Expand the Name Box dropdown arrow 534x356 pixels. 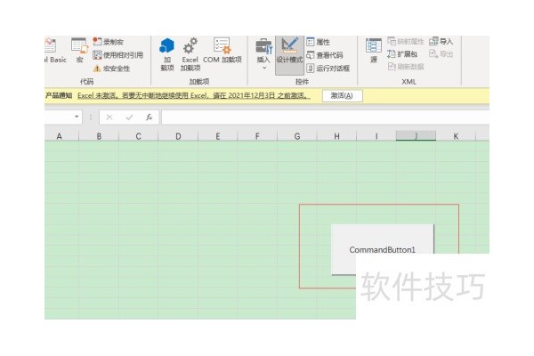pyautogui.click(x=77, y=117)
